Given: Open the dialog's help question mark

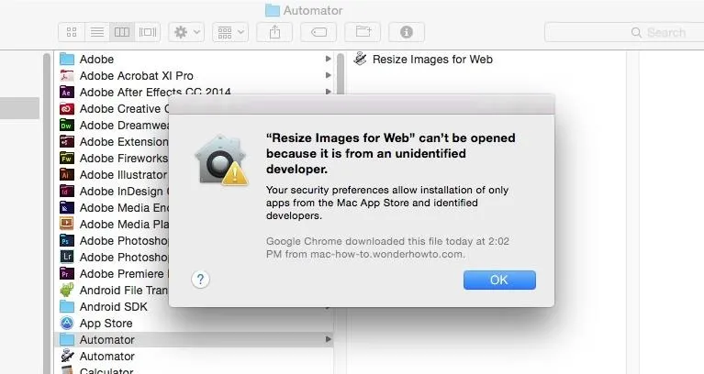Looking at the screenshot, I should tap(200, 280).
